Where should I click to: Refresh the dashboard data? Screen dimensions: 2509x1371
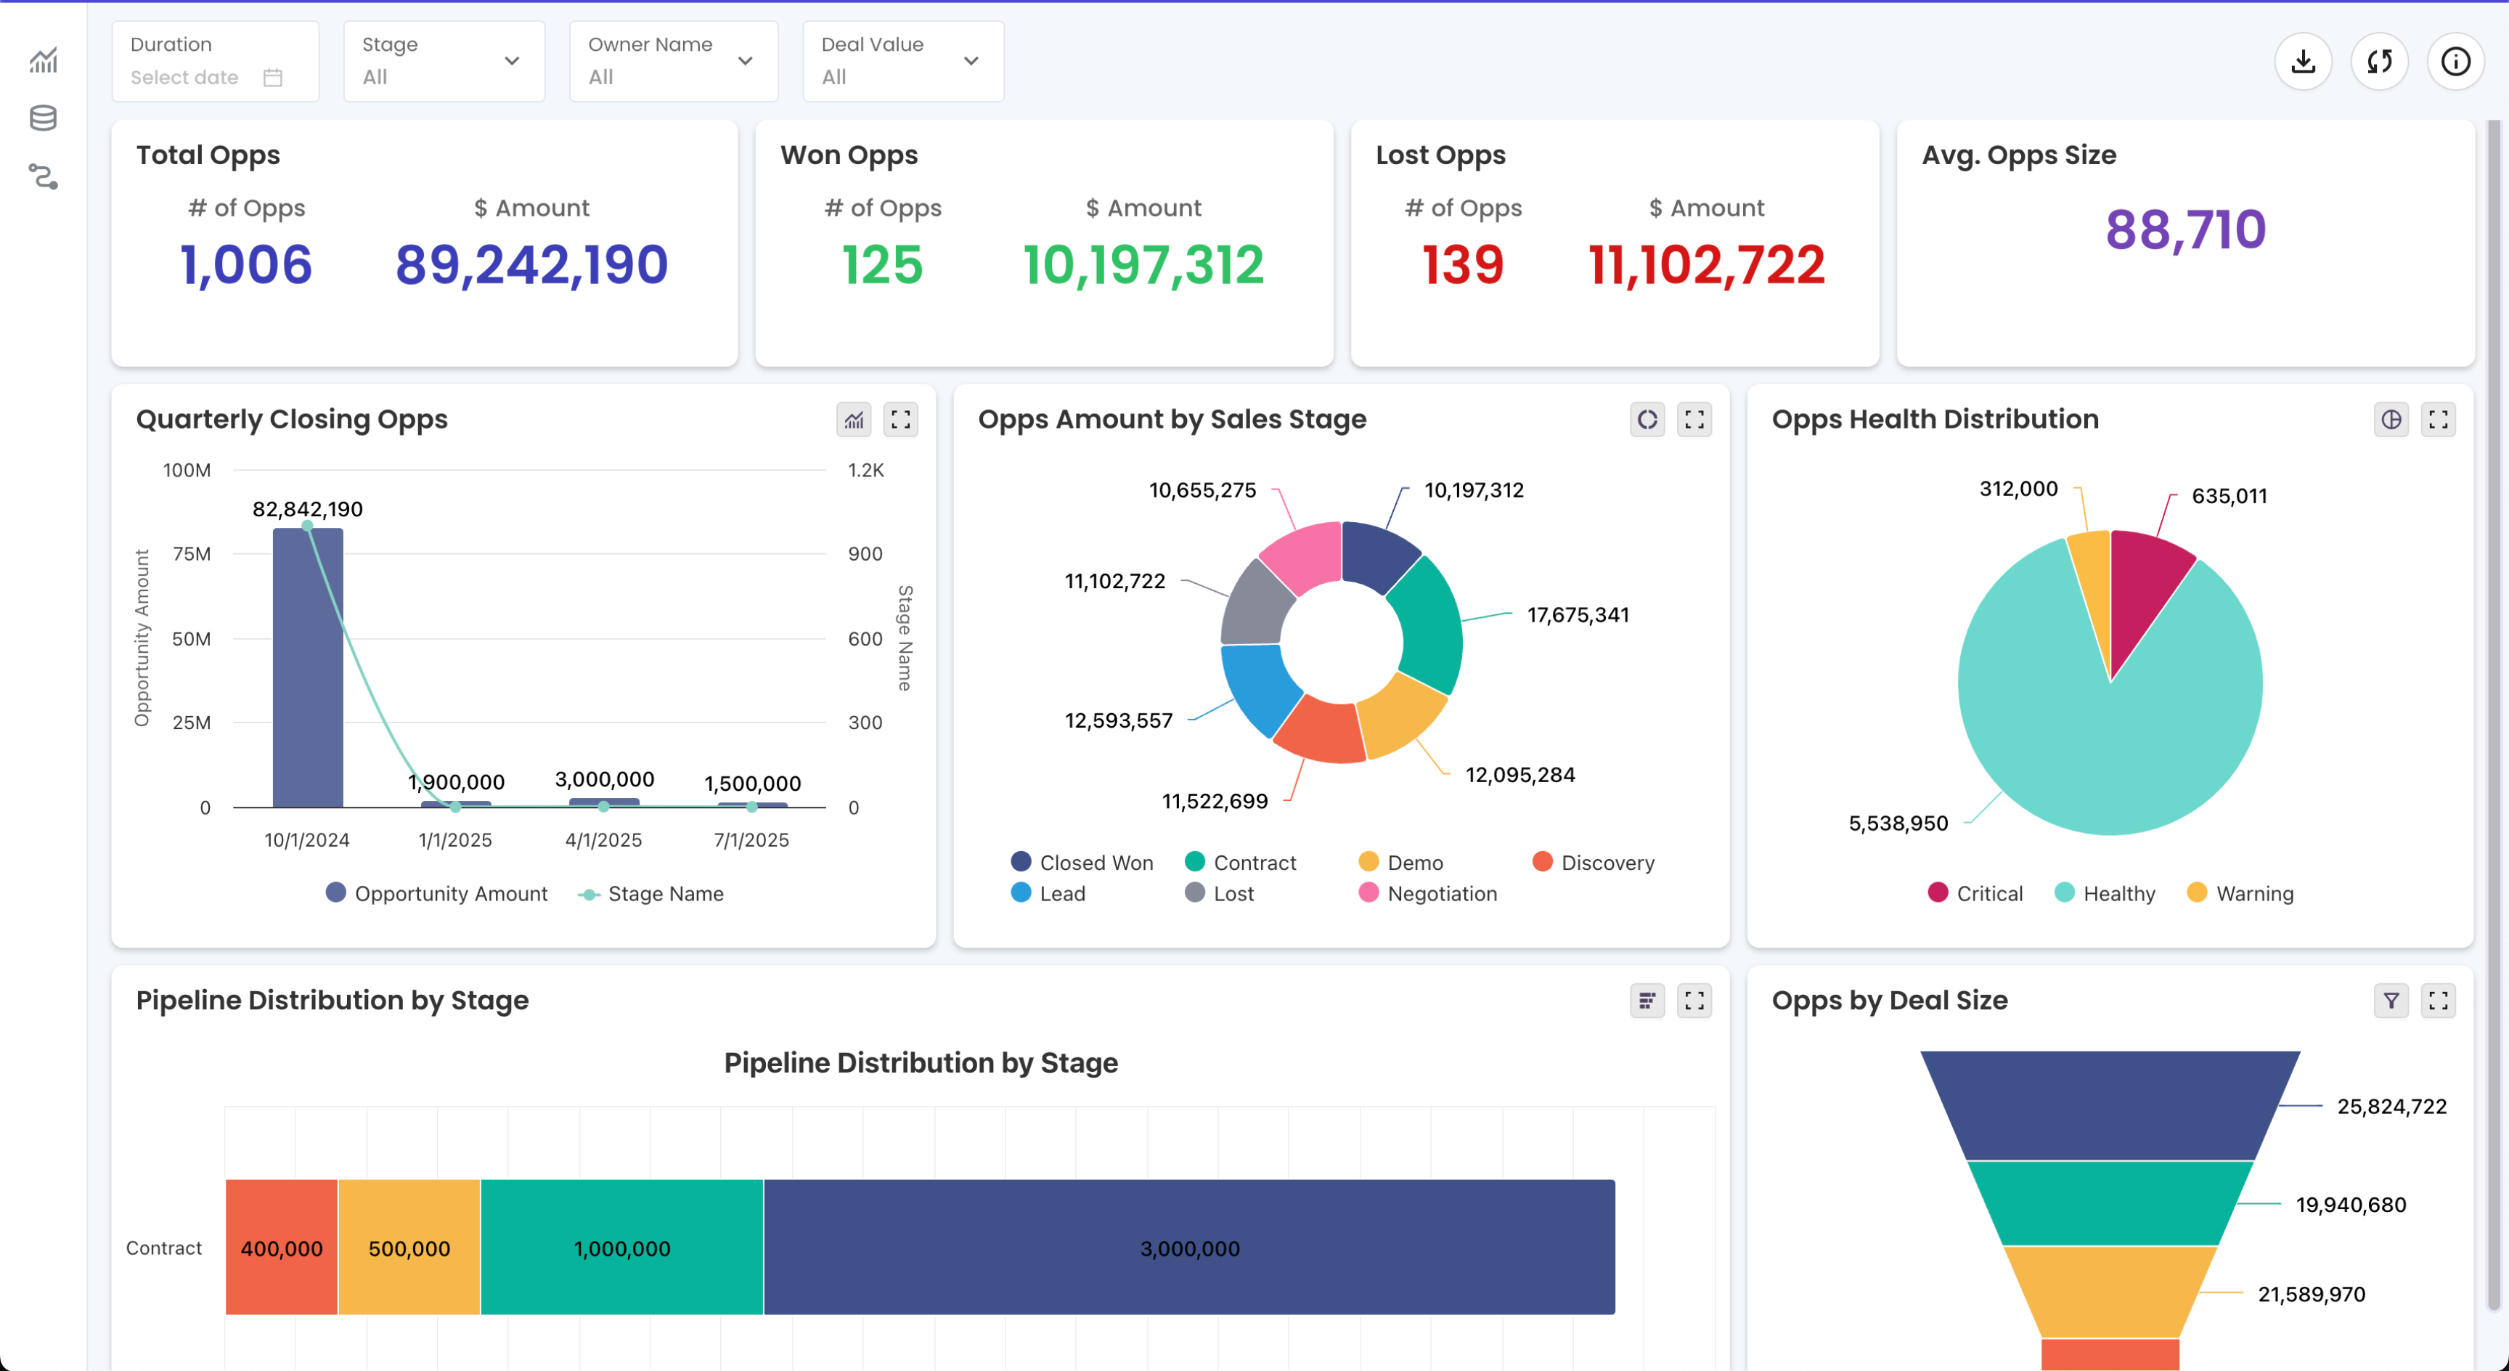tap(2380, 60)
